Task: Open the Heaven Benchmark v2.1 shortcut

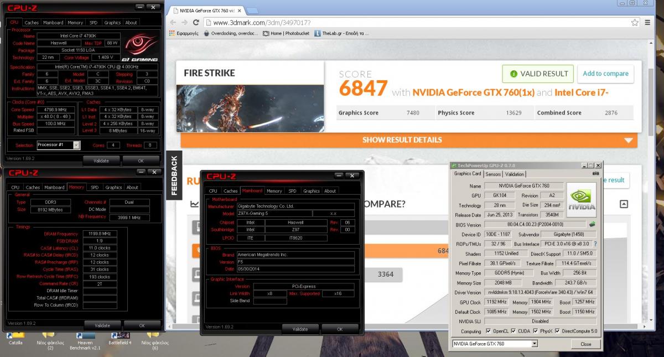Action: click(85, 340)
